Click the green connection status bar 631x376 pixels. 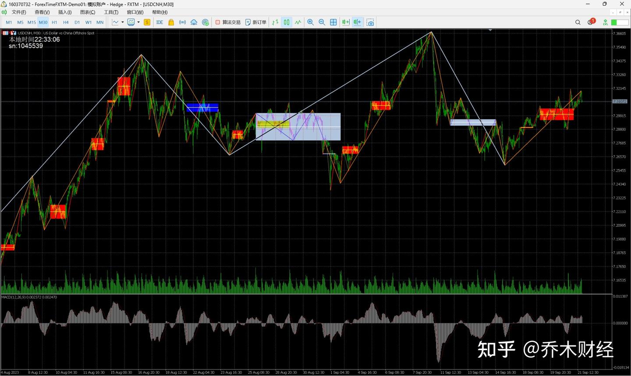coord(620,22)
